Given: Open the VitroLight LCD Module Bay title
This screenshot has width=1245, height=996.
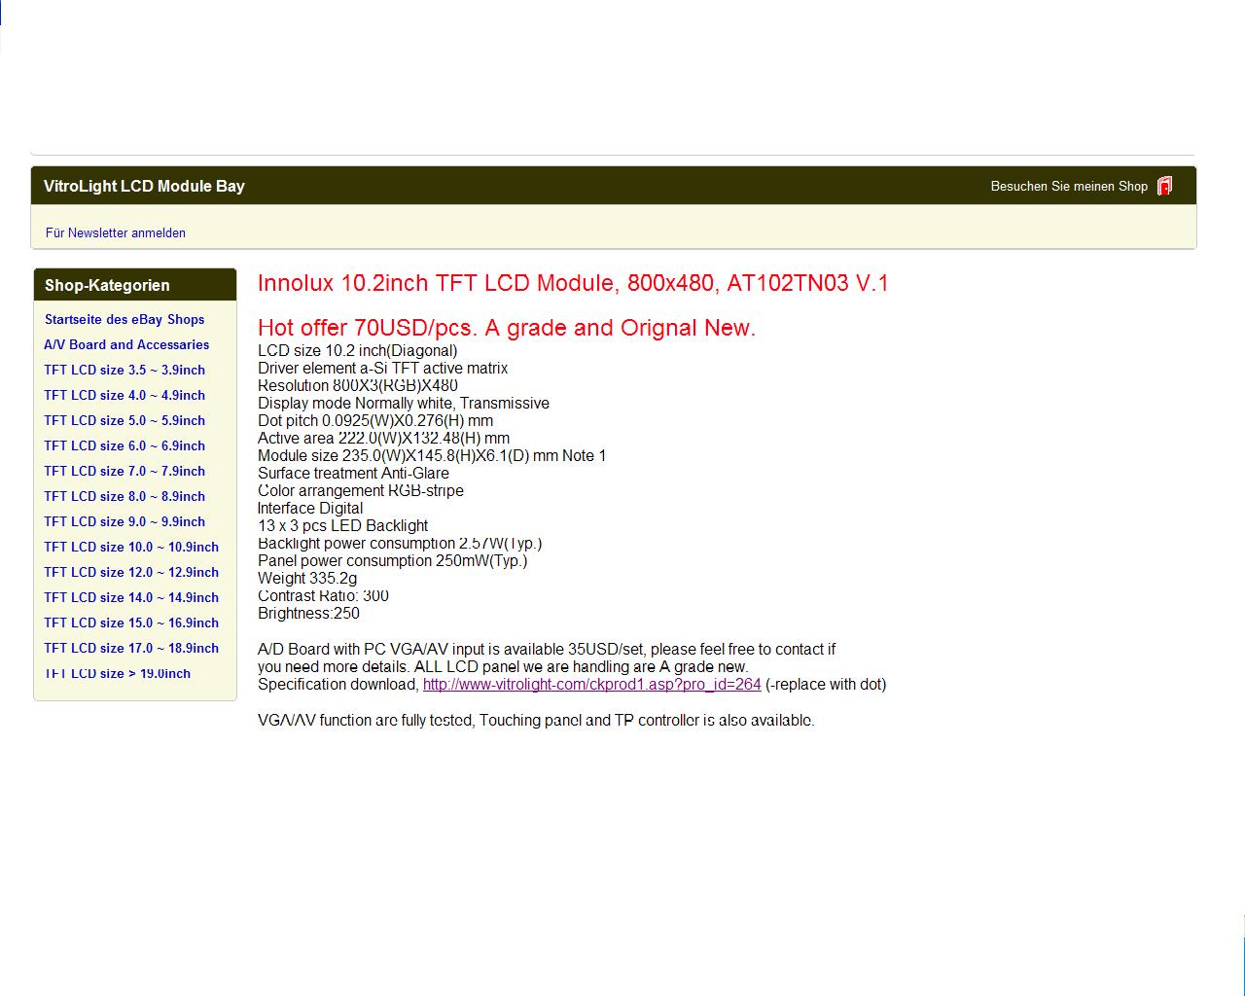Looking at the screenshot, I should pos(144,186).
